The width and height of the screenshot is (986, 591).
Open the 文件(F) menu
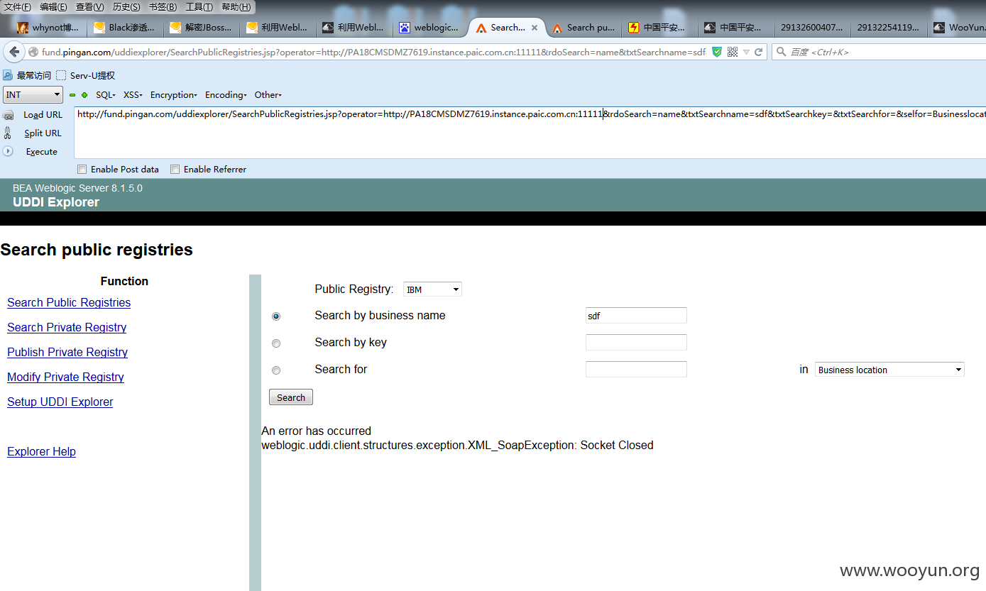click(18, 7)
